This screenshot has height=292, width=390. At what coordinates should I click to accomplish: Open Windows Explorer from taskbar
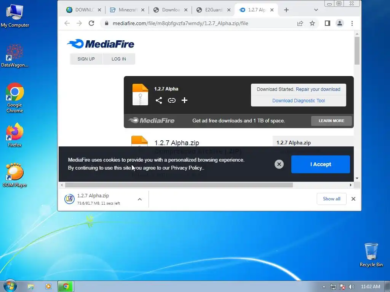click(x=30, y=287)
